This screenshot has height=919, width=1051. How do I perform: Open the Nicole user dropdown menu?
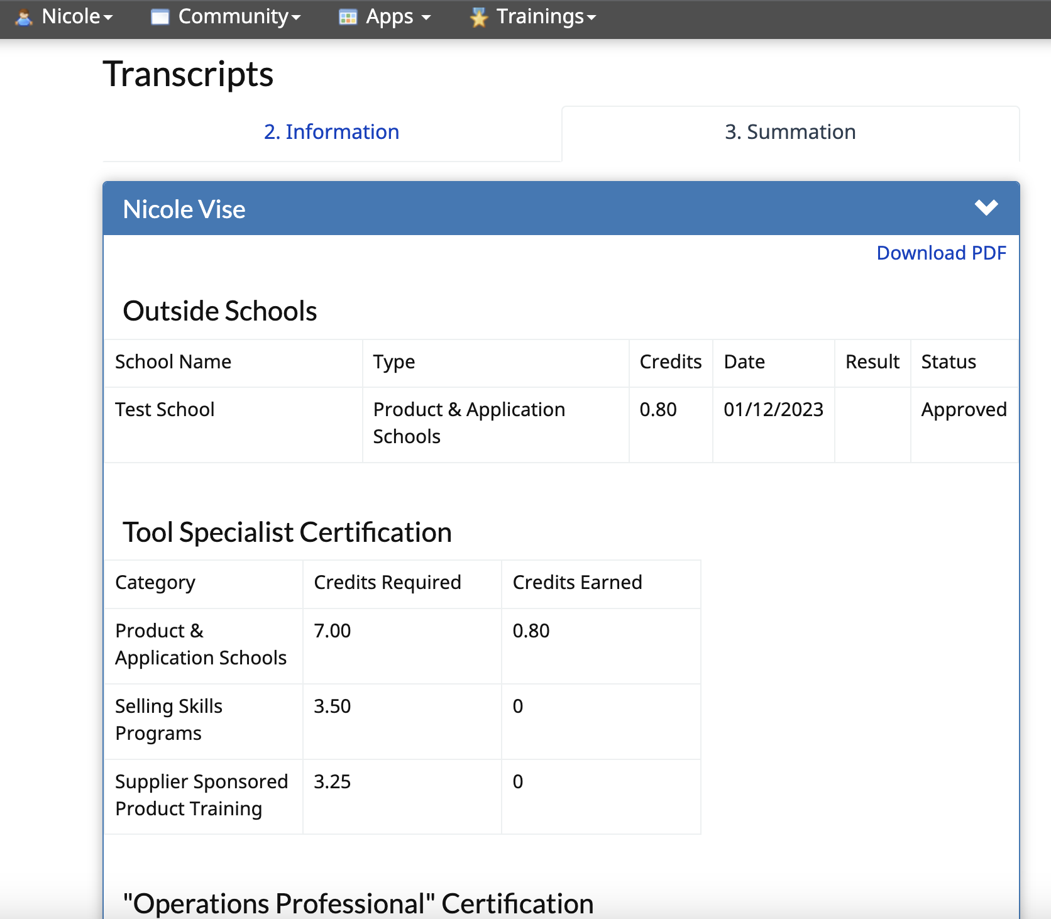(x=64, y=17)
